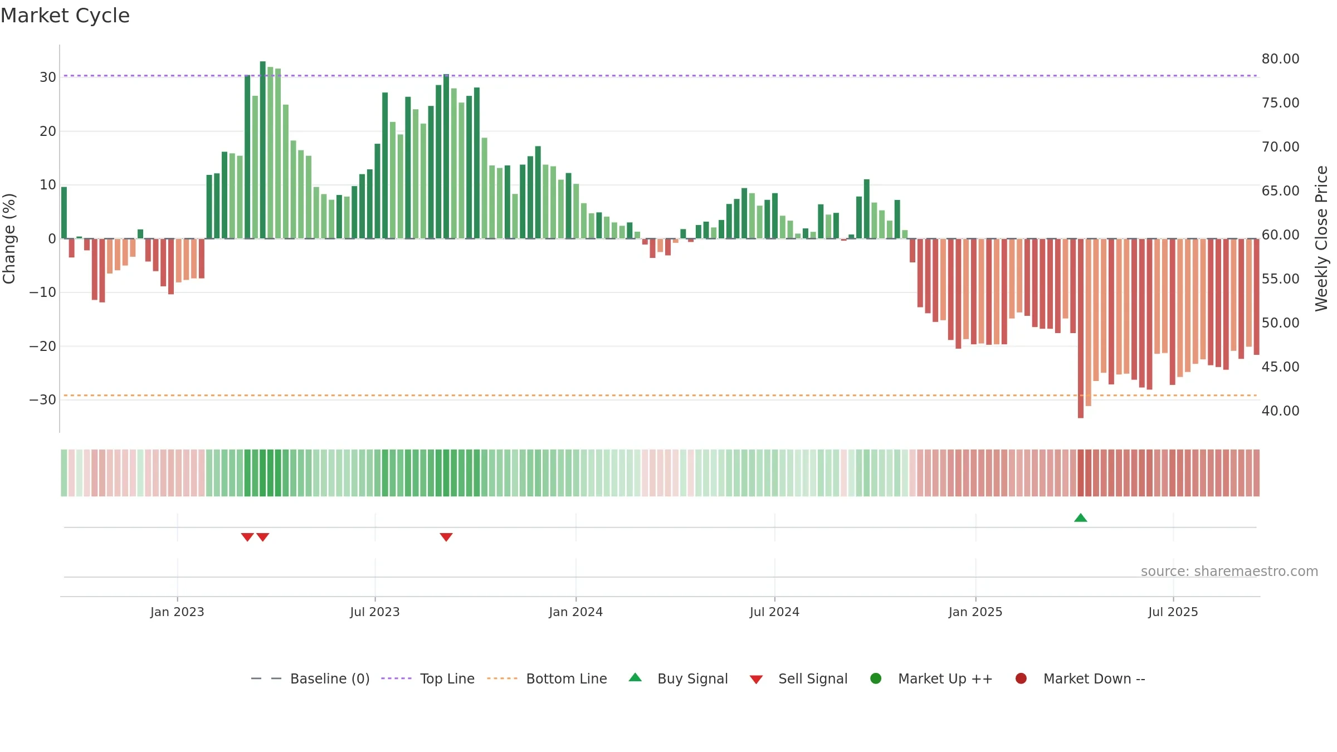Toggle Bottom Line legend entry

547,678
